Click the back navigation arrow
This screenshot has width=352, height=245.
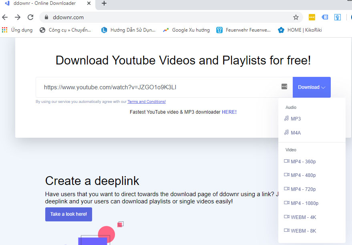tap(5, 17)
